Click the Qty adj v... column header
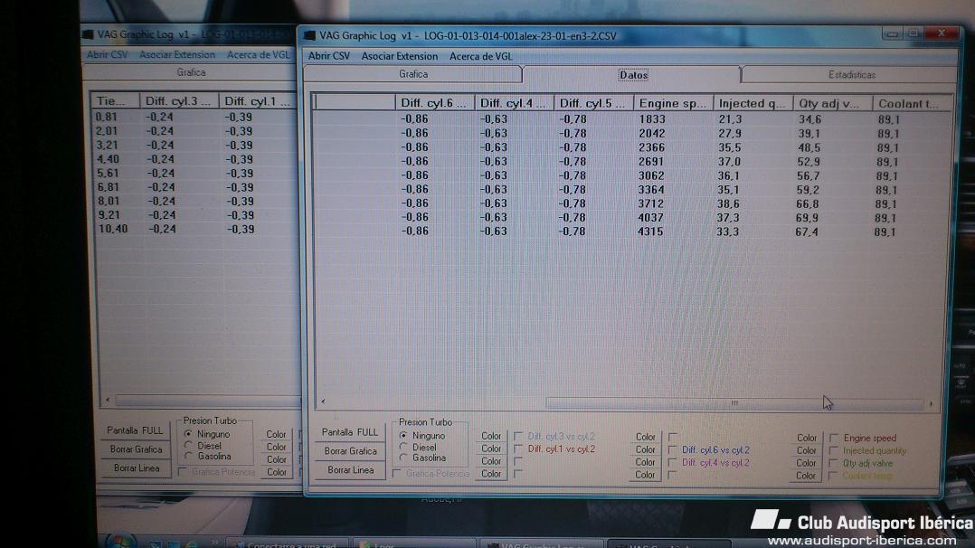The width and height of the screenshot is (975, 548). pyautogui.click(x=833, y=103)
